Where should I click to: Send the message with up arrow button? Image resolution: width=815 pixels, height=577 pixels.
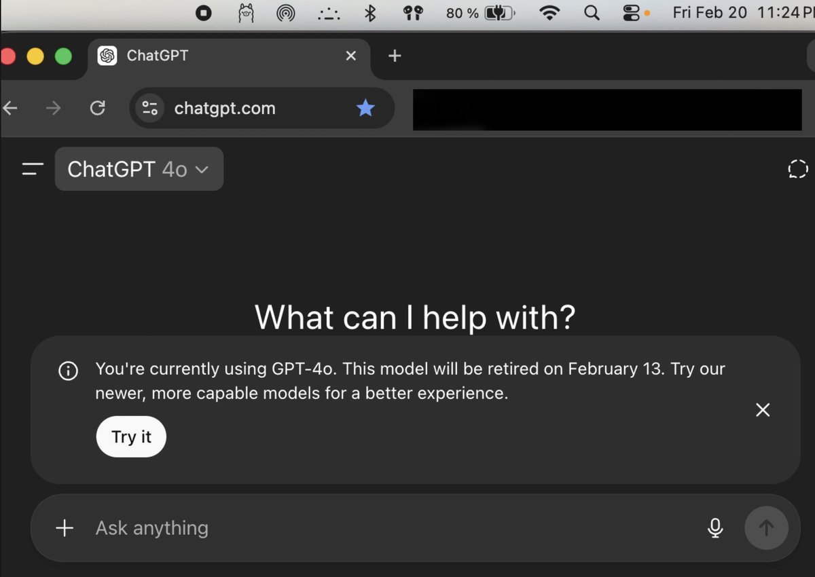[766, 528]
